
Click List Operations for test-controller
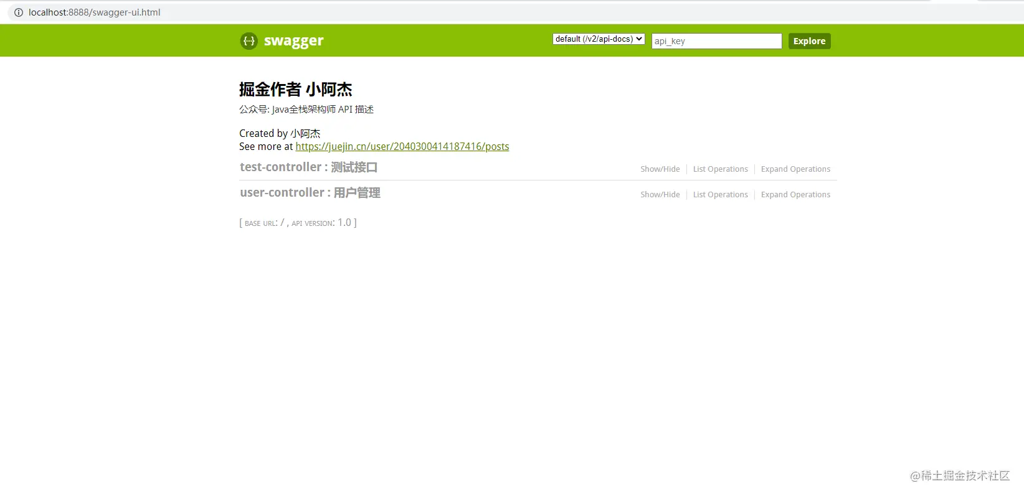pos(720,169)
